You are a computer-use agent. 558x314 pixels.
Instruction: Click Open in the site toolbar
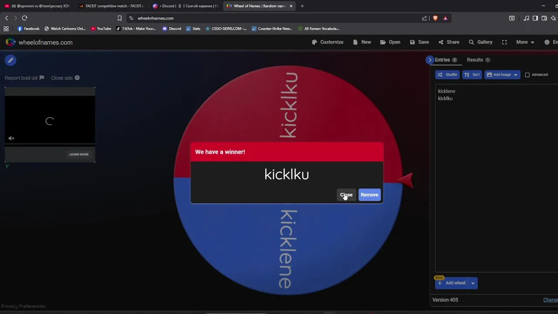[x=390, y=42]
